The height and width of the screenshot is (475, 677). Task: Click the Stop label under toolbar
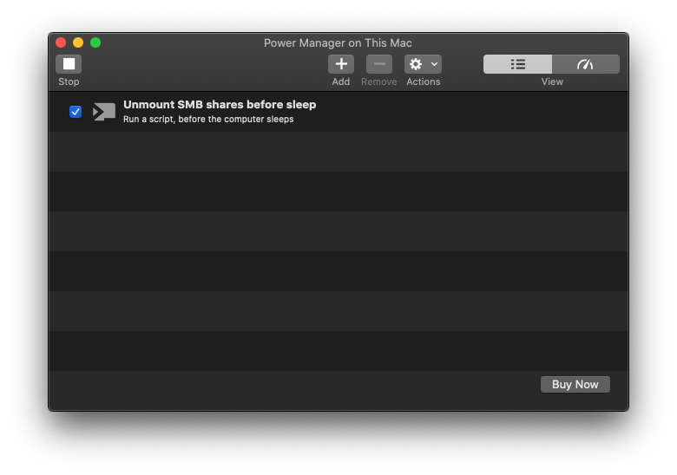tap(69, 82)
